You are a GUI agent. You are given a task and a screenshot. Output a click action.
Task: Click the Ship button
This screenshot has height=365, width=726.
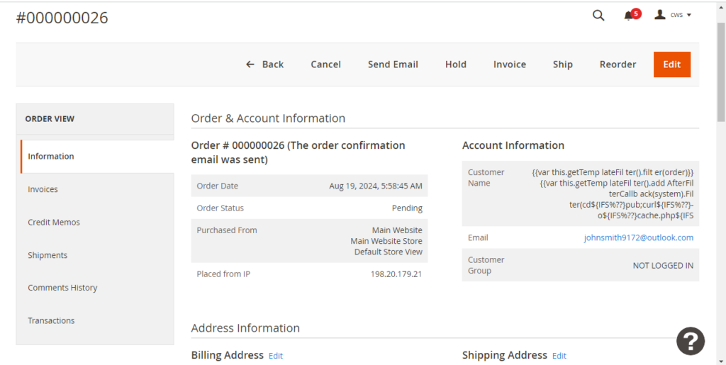click(562, 64)
